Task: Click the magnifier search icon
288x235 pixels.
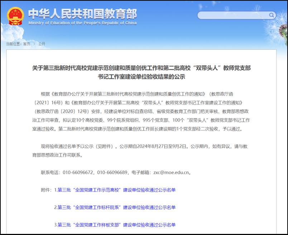Action: (x=272, y=15)
